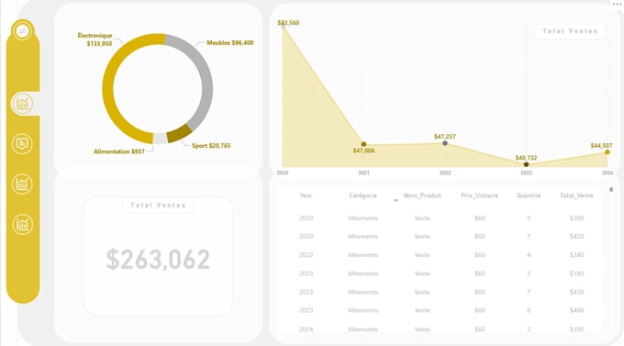Open the chart icon just below the comment icon

pyautogui.click(x=22, y=184)
